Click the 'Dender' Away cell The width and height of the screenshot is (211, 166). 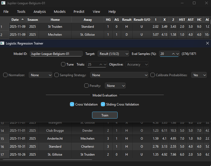pos(87,131)
